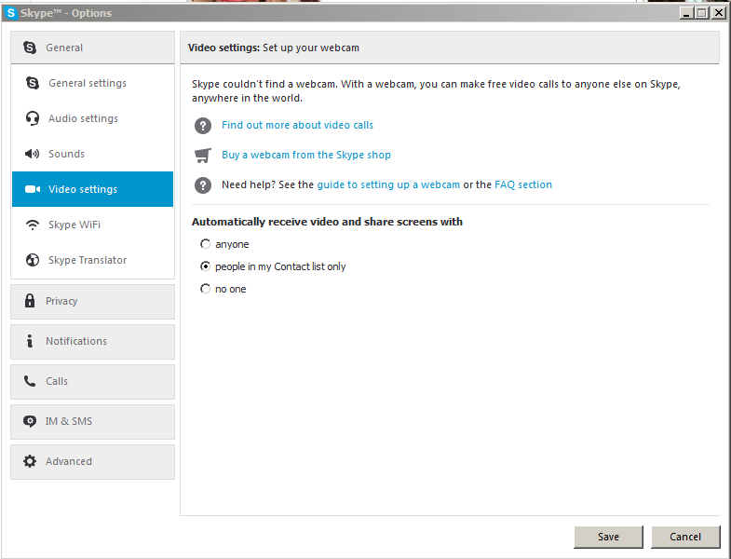Select the "anyone" radio button
This screenshot has height=559, width=731.
point(206,244)
